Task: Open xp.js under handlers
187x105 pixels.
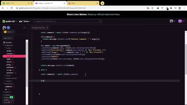Action: [7, 89]
